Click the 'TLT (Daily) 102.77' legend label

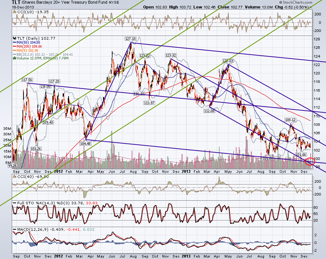pyautogui.click(x=36, y=38)
